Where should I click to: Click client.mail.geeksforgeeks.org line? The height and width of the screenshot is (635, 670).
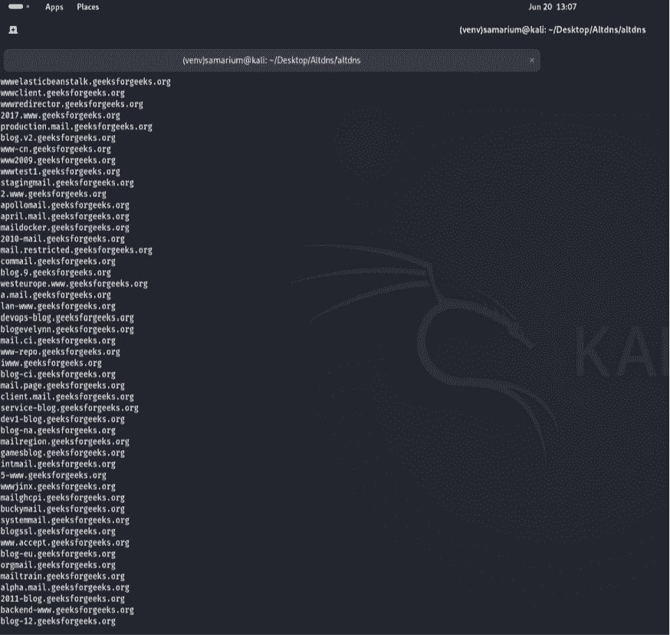(x=67, y=396)
